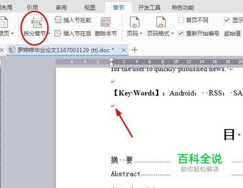243x188 pixels.
Task: Select the 罗婷婷毕业论文 document tab
Action: coord(68,50)
